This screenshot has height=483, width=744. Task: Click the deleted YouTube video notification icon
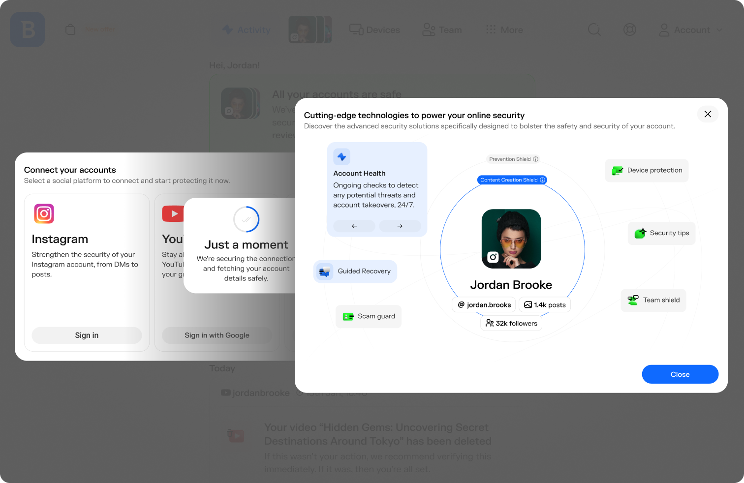pos(236,435)
